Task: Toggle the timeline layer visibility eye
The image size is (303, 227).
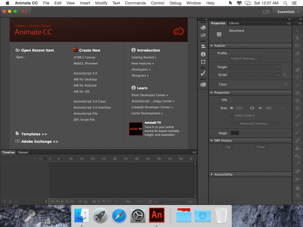Action: point(35,158)
